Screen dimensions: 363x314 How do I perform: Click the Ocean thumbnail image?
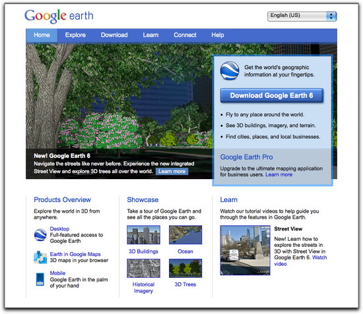click(x=185, y=235)
